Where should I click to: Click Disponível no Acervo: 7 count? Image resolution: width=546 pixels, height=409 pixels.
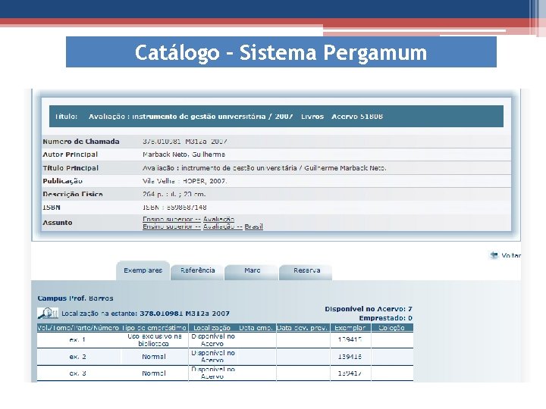coord(369,309)
